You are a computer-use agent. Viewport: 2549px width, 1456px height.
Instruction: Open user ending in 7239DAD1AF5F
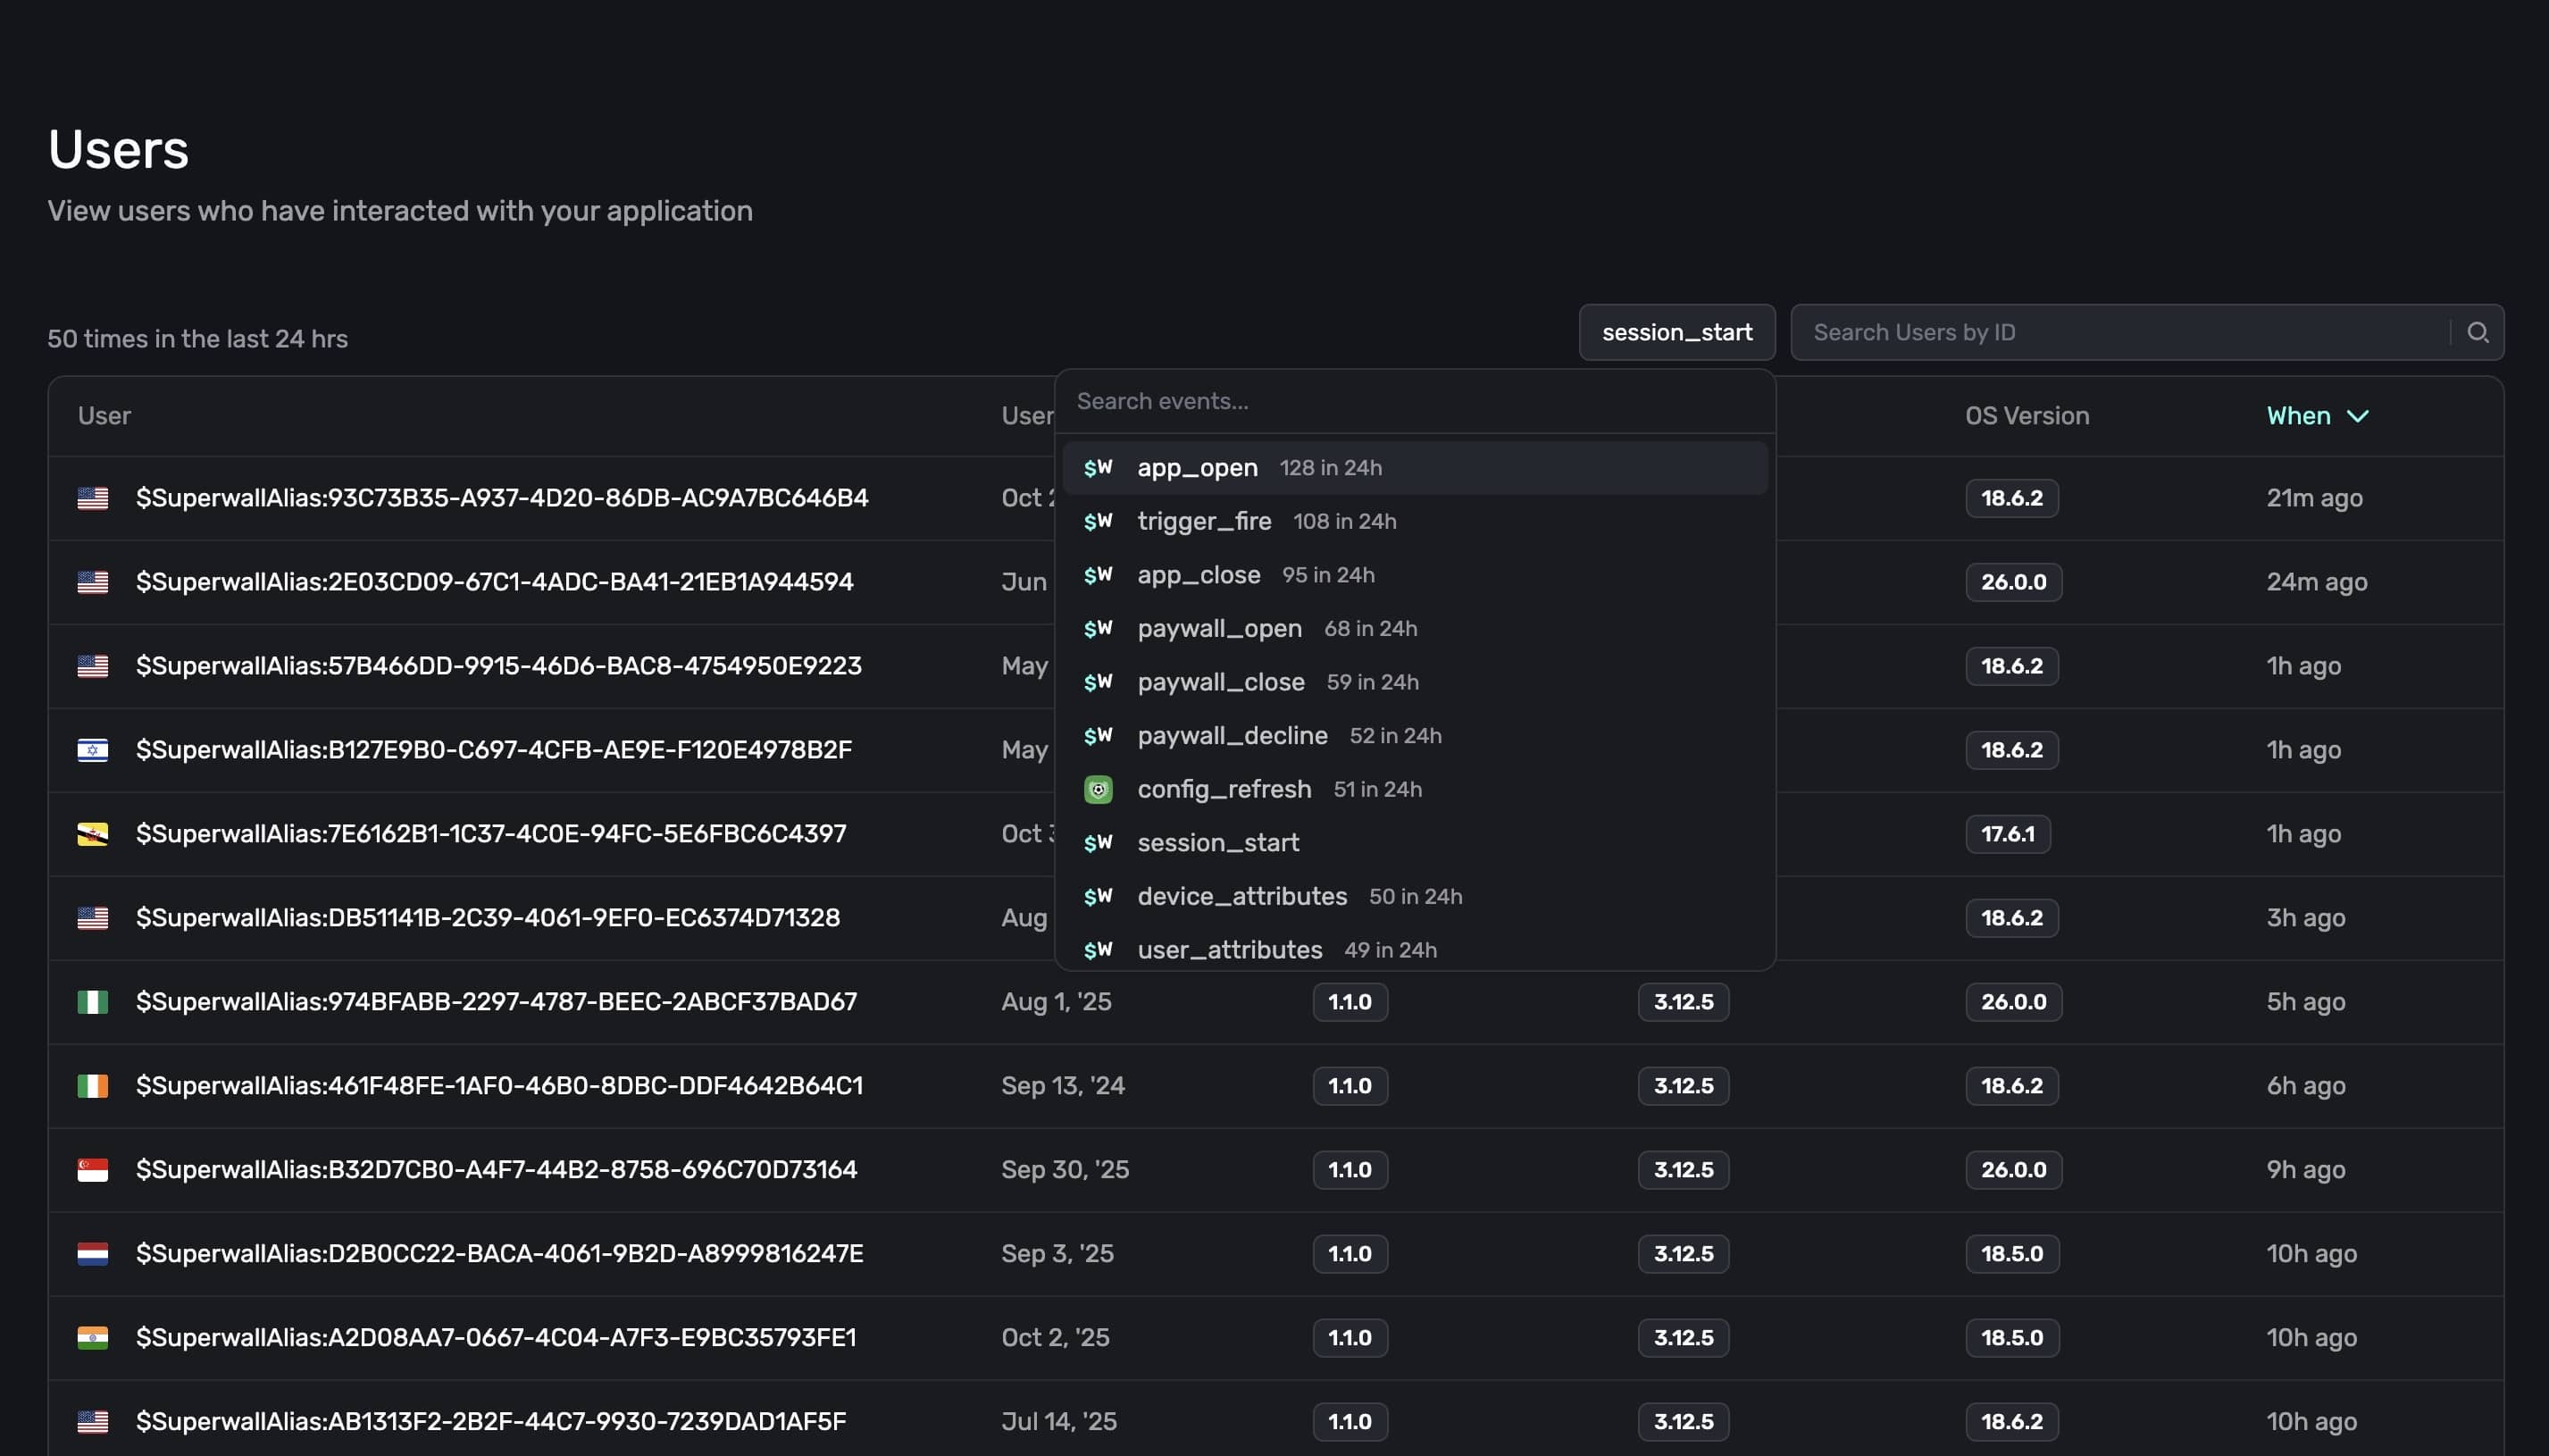(x=491, y=1422)
